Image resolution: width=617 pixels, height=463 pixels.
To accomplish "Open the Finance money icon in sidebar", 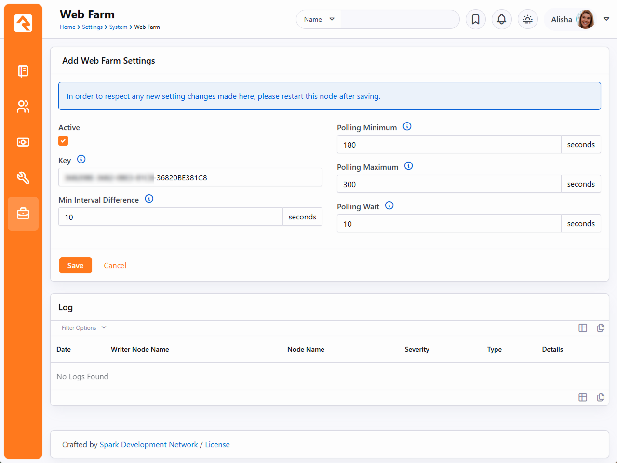I will [x=23, y=142].
